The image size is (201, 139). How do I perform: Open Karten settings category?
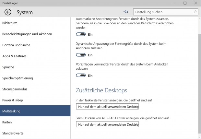35,122
